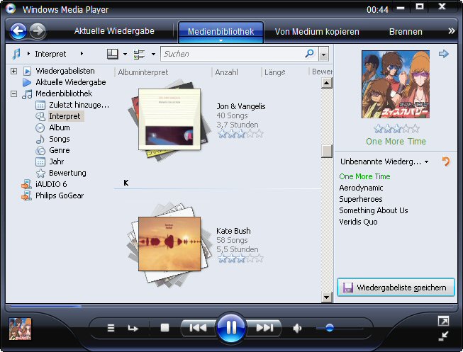Viewport: 463px width, 352px height.
Task: Click the layout options icon
Action: tap(113, 54)
